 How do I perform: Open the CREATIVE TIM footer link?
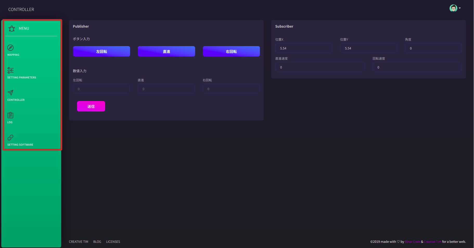click(x=79, y=242)
